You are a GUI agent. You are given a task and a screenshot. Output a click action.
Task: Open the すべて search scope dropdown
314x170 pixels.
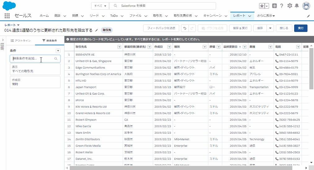[100, 6]
